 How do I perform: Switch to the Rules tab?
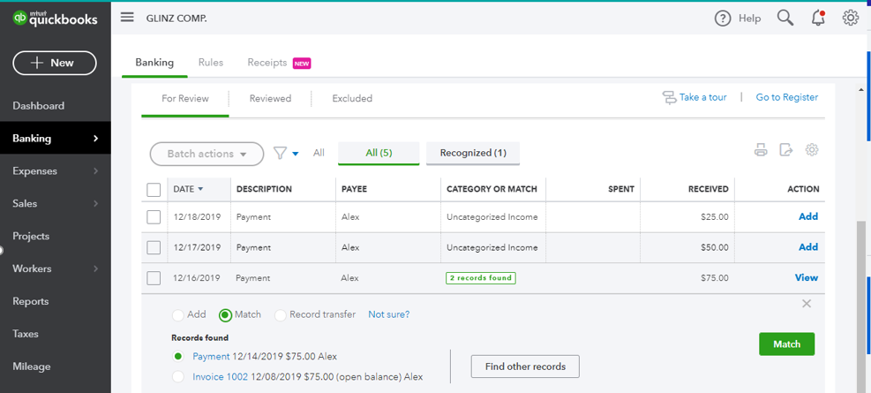211,63
